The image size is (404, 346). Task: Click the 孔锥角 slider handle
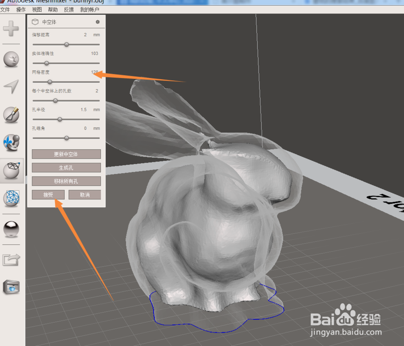point(67,138)
